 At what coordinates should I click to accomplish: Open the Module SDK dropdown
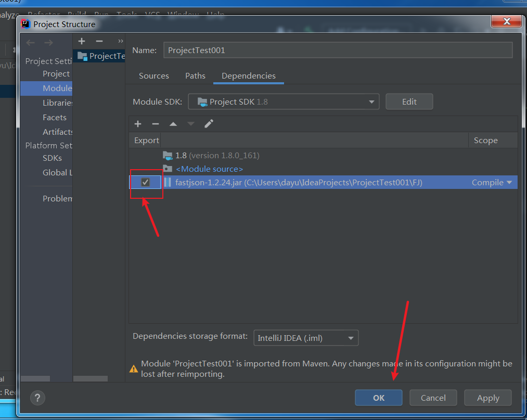284,101
